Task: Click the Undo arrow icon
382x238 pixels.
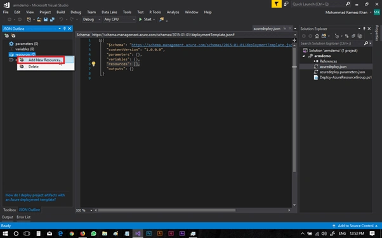Action: pos(61,20)
